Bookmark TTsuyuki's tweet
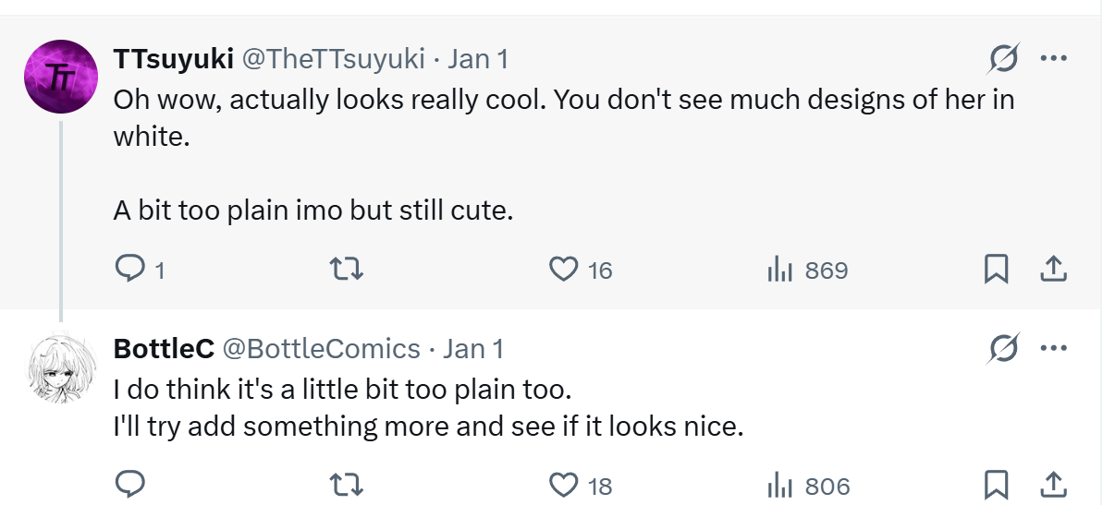This screenshot has width=1103, height=505. tap(996, 270)
